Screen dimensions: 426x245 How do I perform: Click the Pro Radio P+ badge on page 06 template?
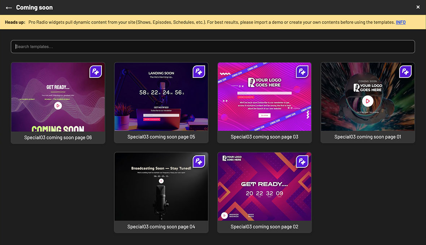[96, 71]
